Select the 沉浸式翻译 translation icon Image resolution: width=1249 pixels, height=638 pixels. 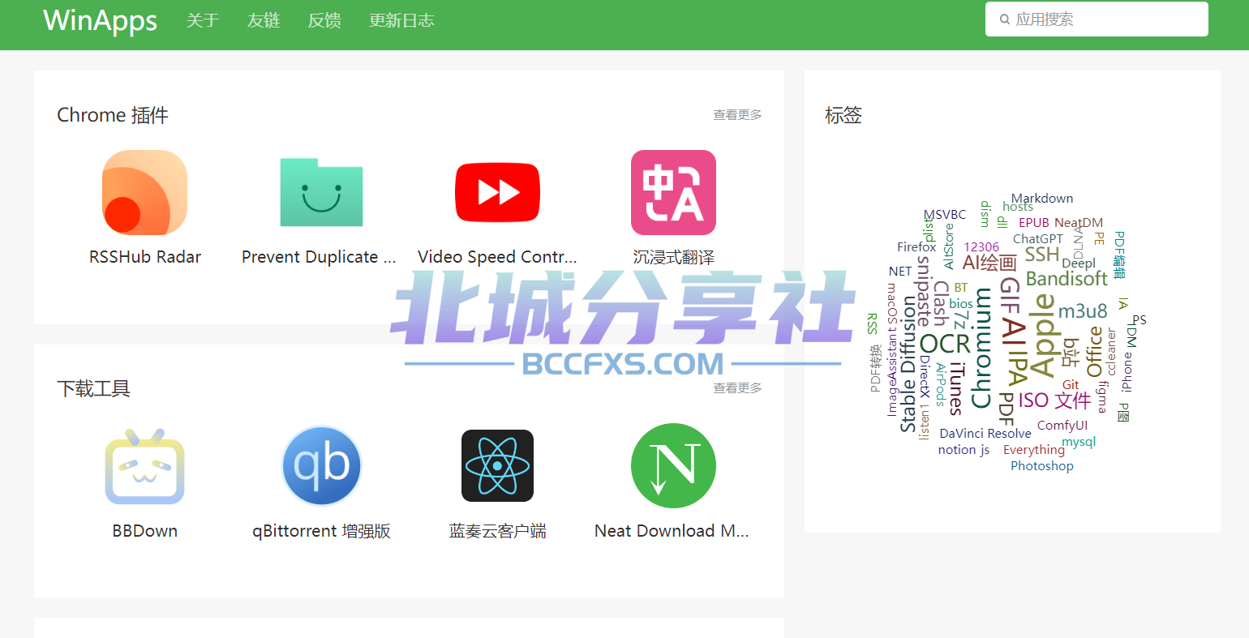pos(673,193)
